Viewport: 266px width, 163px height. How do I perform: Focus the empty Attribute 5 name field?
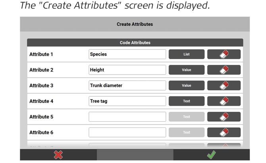[127, 117]
